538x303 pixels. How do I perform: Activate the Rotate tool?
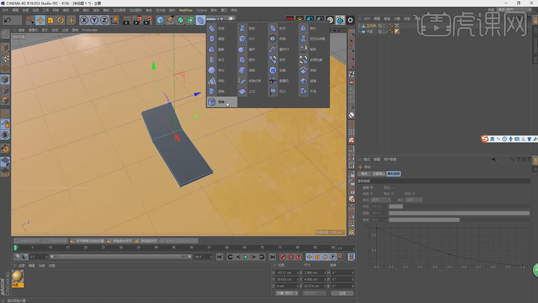tap(61, 20)
